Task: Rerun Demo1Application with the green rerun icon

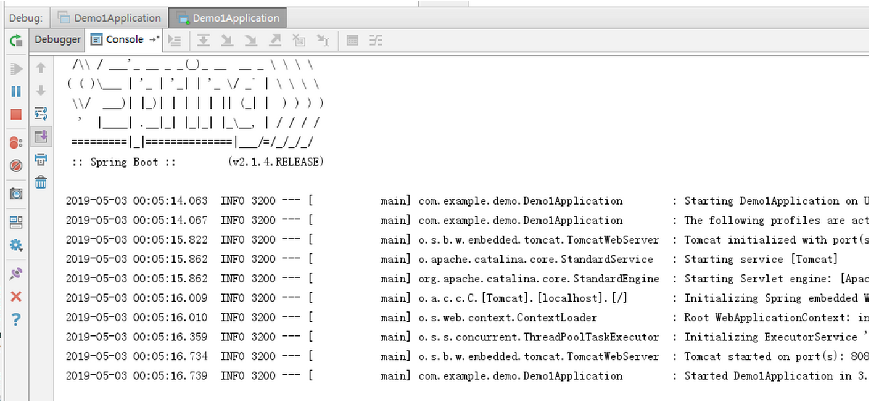Action: (x=15, y=41)
